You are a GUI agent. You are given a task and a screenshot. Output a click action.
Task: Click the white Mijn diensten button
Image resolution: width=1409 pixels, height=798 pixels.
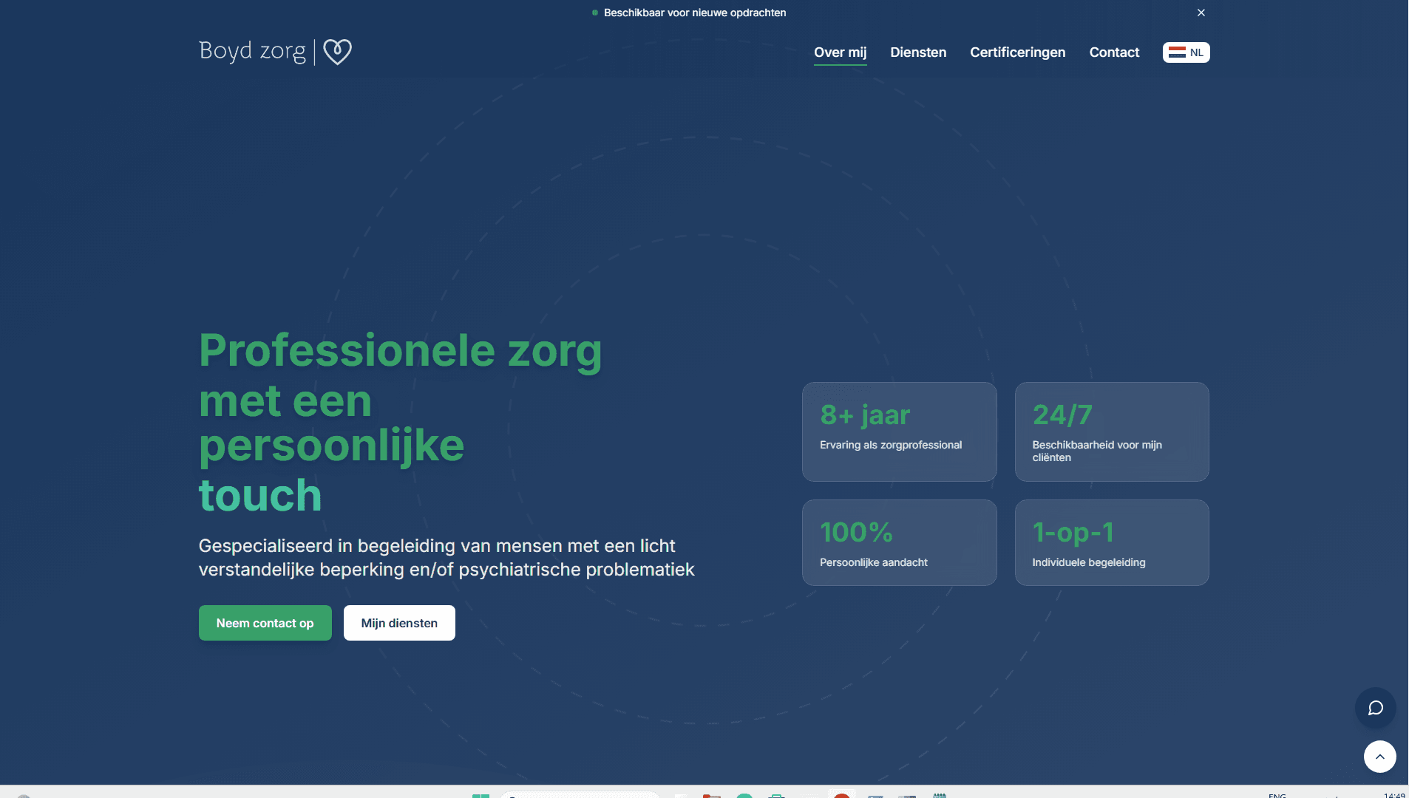(x=398, y=623)
